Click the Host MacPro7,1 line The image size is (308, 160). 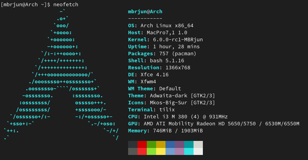pyautogui.click(x=158, y=33)
